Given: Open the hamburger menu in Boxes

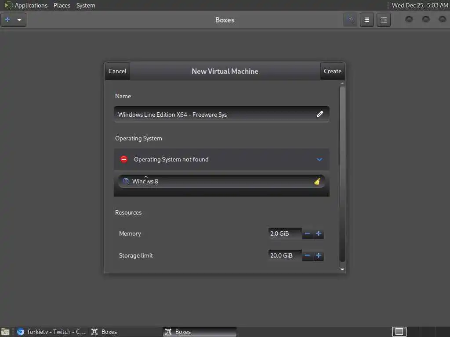Looking at the screenshot, I should [384, 20].
